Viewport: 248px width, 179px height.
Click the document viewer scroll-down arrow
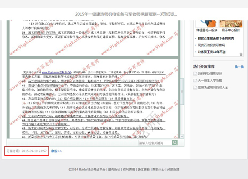pos(182,136)
